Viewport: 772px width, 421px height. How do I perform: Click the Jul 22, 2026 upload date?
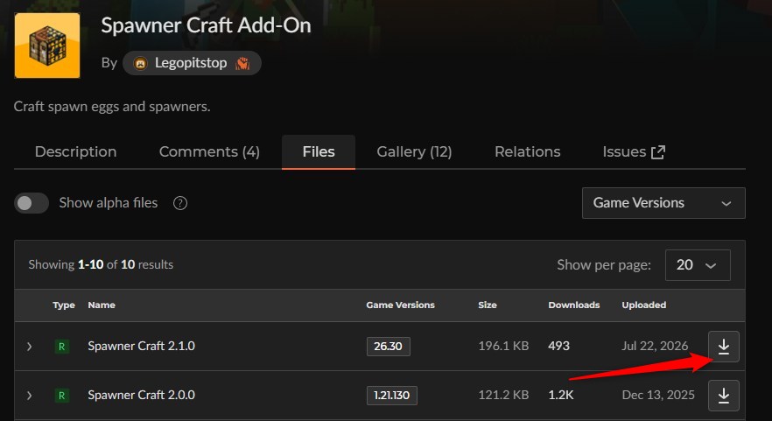click(x=655, y=346)
